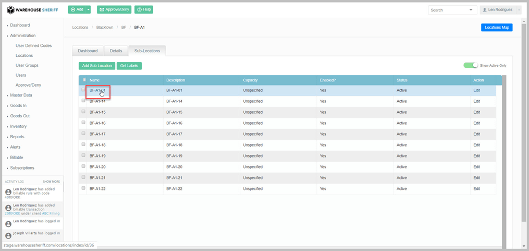Check the checkbox for row BF-A1-14
Image resolution: width=529 pixels, height=251 pixels.
pyautogui.click(x=83, y=101)
